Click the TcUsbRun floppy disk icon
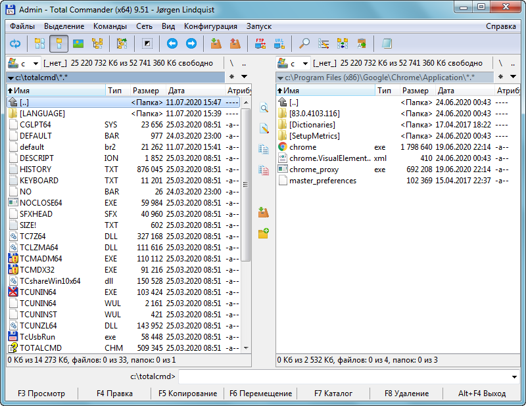Image resolution: width=526 pixels, height=406 pixels. pos(12,336)
